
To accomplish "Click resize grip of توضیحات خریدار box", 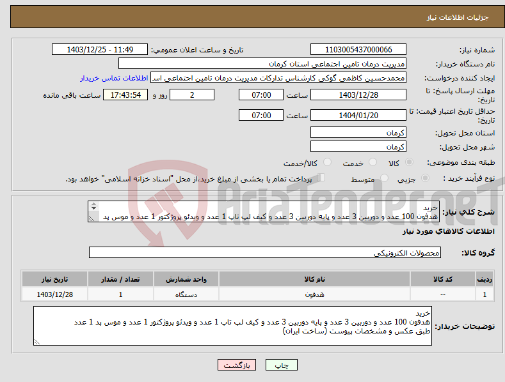I will click(x=37, y=342).
